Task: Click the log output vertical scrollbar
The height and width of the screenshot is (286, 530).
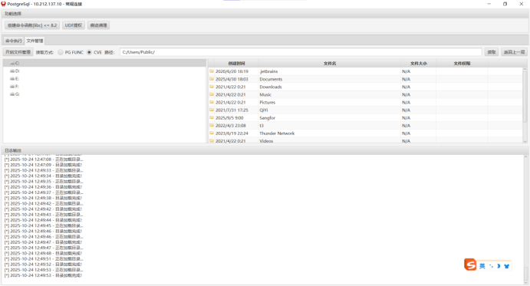Action: click(525, 274)
